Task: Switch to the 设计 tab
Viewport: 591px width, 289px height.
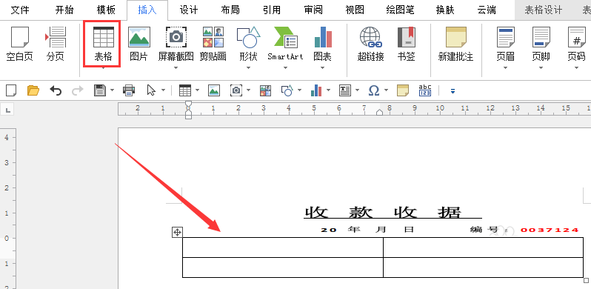Action: coord(188,10)
